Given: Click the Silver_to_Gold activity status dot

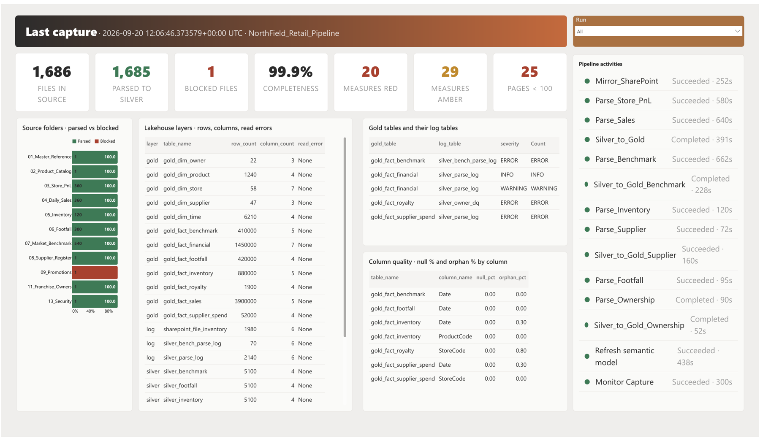Looking at the screenshot, I should pyautogui.click(x=587, y=140).
